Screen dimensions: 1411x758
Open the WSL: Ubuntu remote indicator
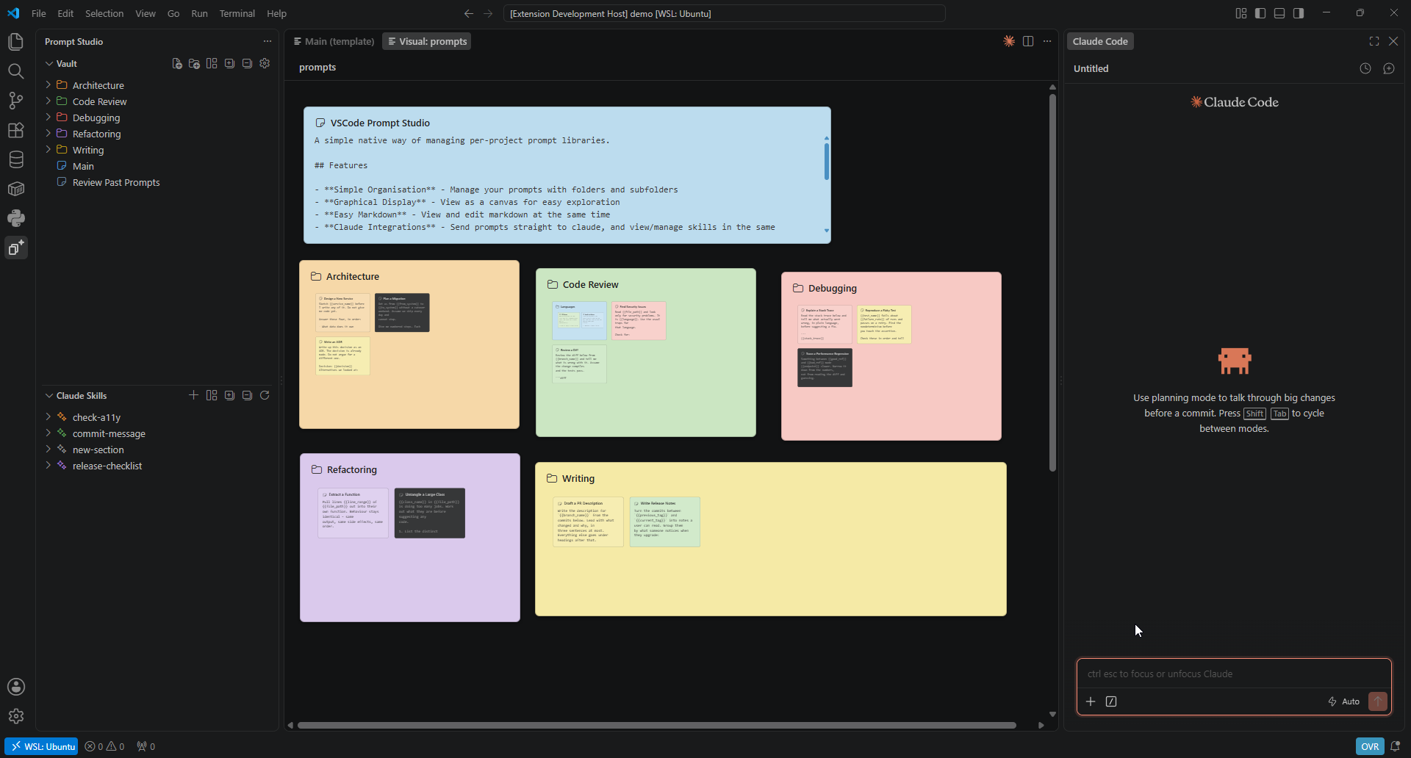[41, 746]
